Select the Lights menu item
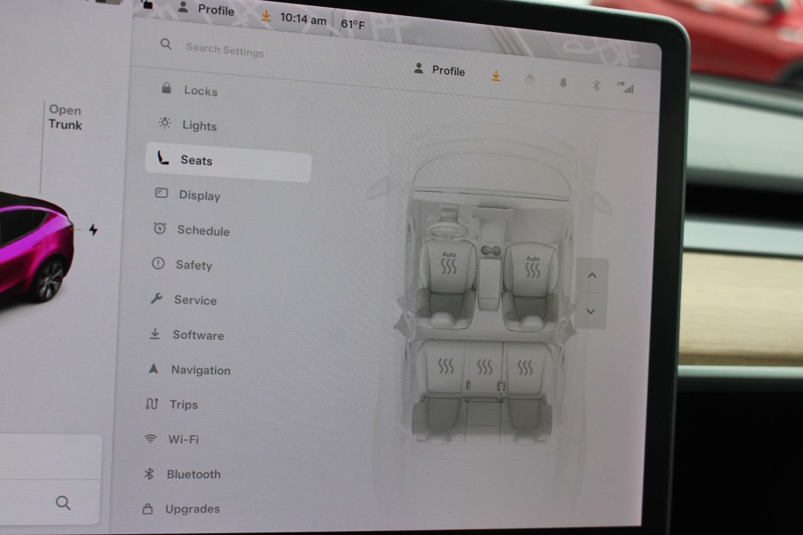 [199, 125]
